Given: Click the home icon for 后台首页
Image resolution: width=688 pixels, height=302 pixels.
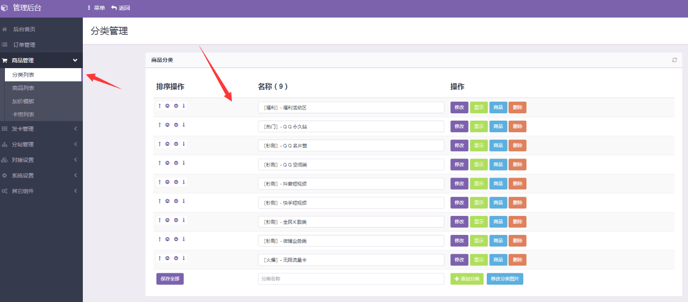Looking at the screenshot, I should point(5,29).
